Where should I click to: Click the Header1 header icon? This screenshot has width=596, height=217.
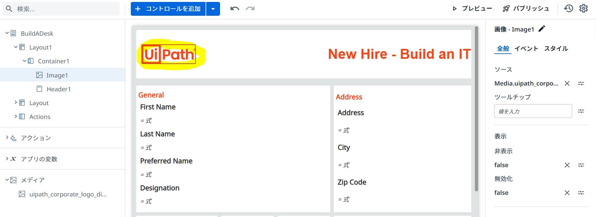(x=39, y=89)
